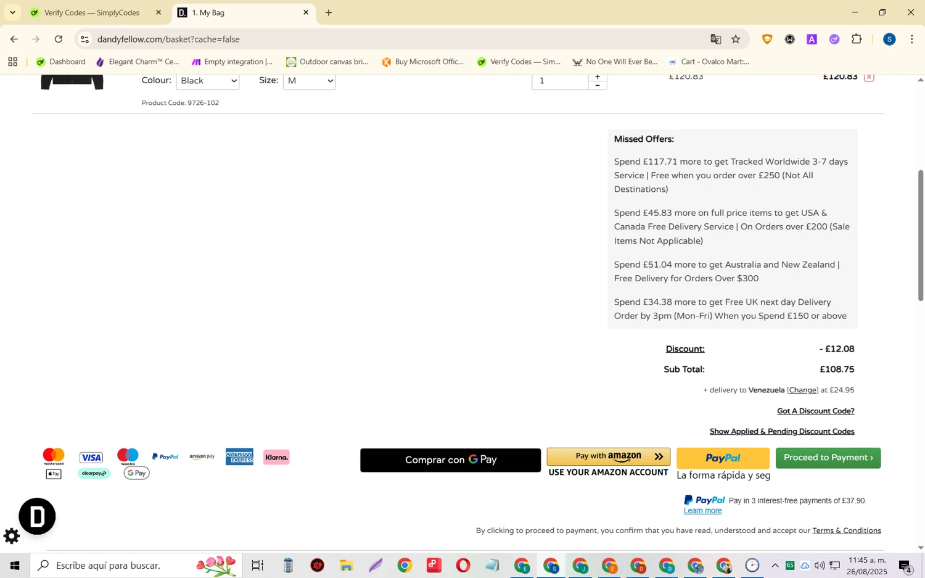Click the quantity input field
The width and height of the screenshot is (925, 578).
tap(560, 81)
